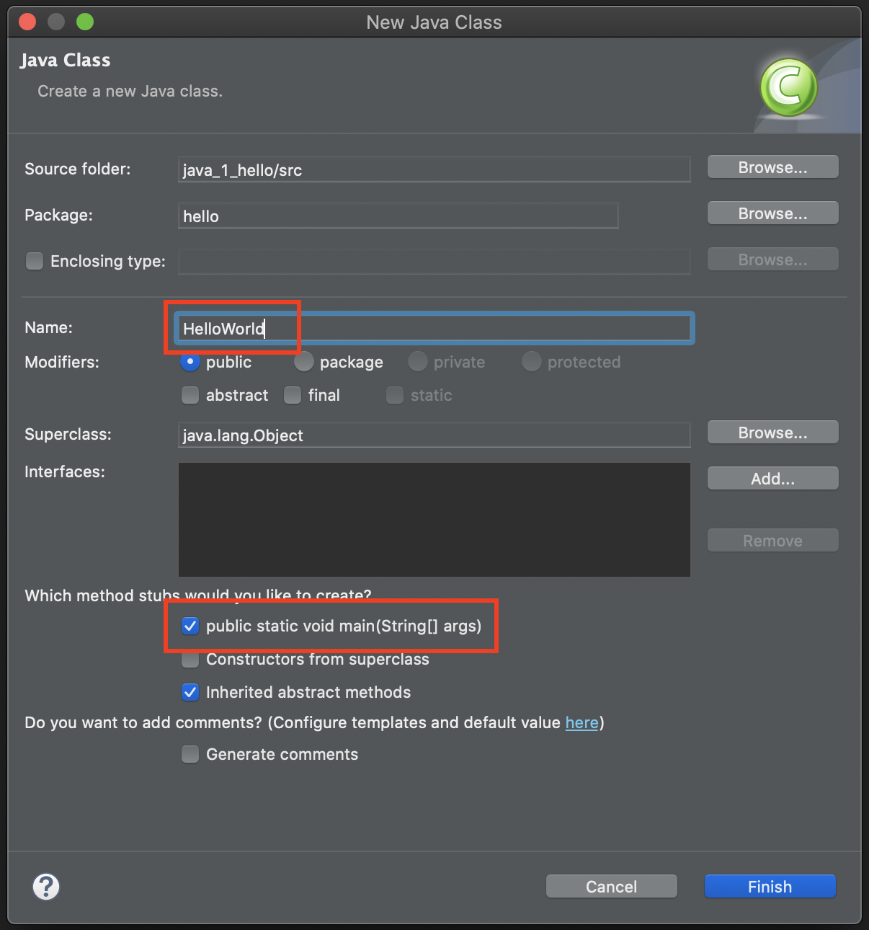Browse for the Superclass
This screenshot has height=930, width=869.
(772, 433)
